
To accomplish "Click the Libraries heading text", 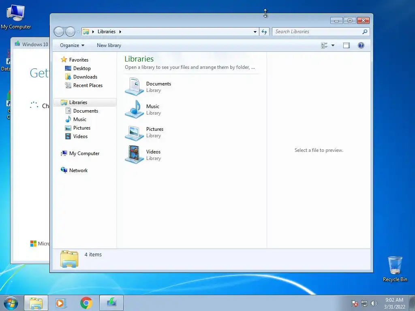I will pyautogui.click(x=139, y=59).
